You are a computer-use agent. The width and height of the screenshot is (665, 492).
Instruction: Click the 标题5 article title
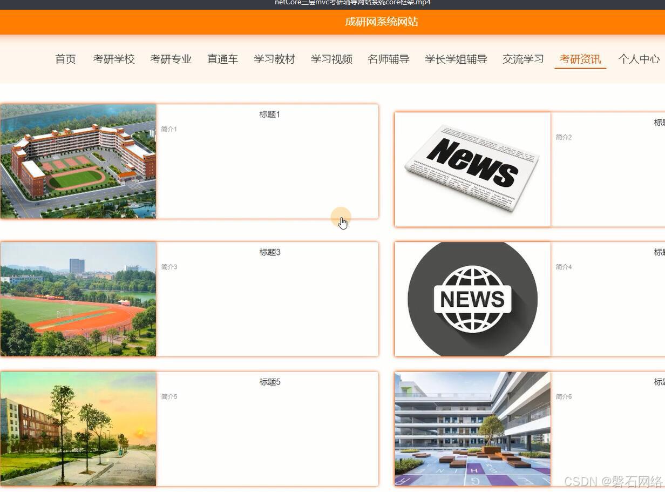click(x=270, y=382)
